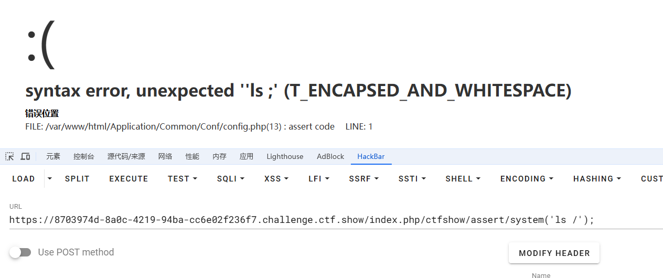663x278 pixels.
Task: Click the LOAD button
Action: [24, 179]
